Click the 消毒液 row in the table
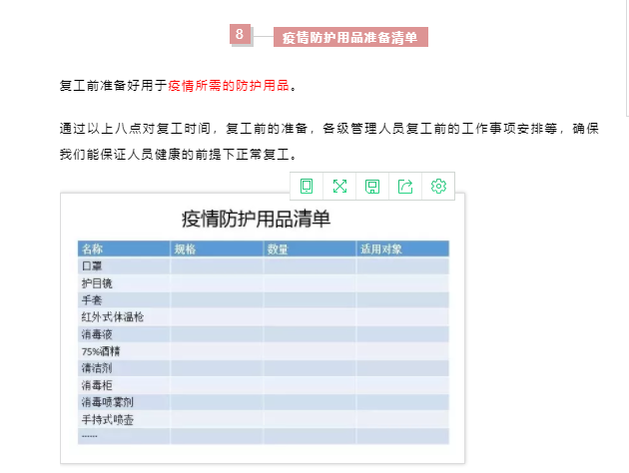 click(264, 334)
